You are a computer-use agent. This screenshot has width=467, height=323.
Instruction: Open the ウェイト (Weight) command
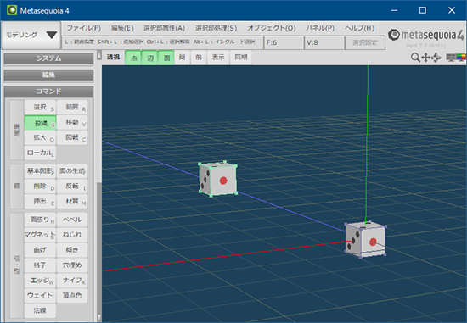click(x=40, y=296)
